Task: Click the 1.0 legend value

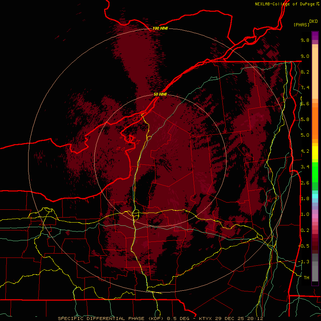Action: click(x=305, y=214)
